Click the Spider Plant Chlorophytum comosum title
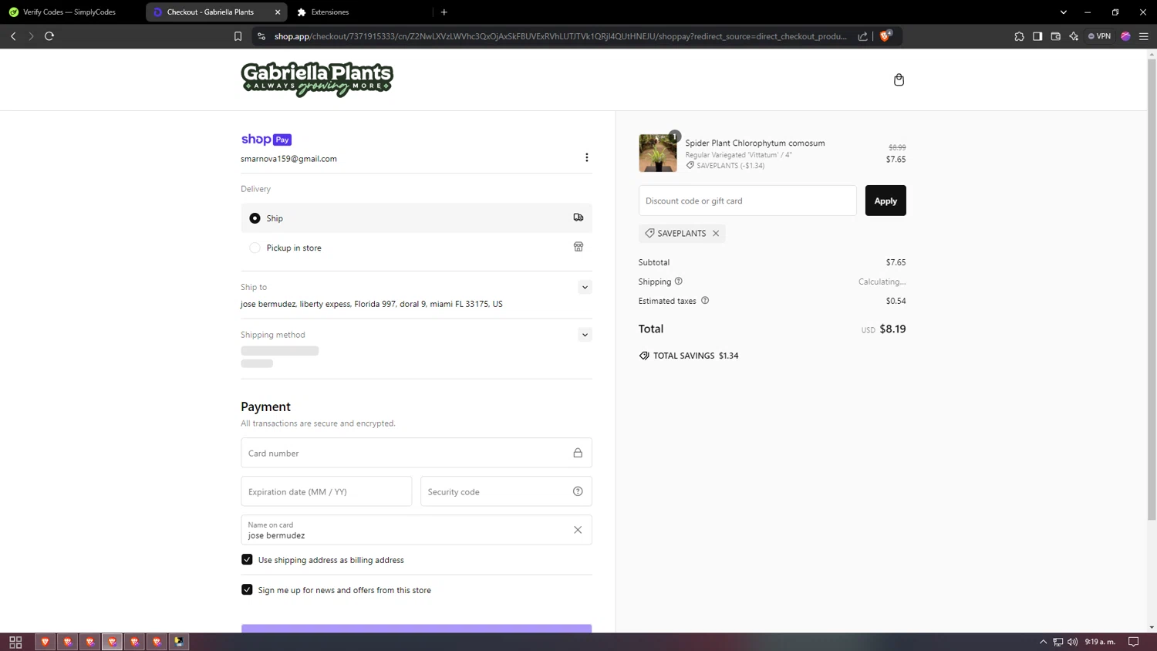The height and width of the screenshot is (651, 1157). pyautogui.click(x=755, y=143)
